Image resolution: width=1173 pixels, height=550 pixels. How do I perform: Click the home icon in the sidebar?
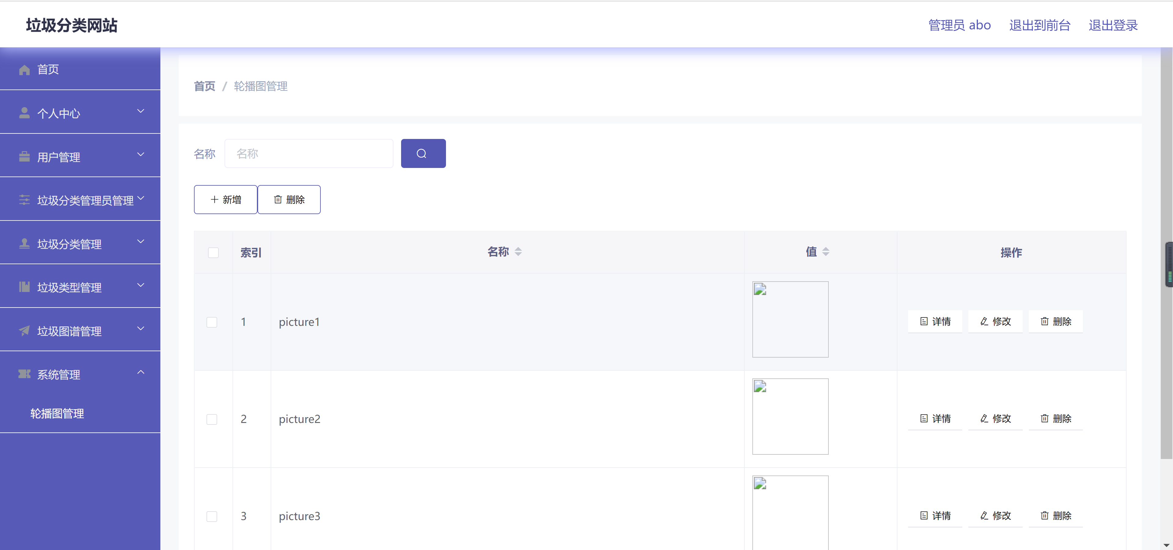24,70
